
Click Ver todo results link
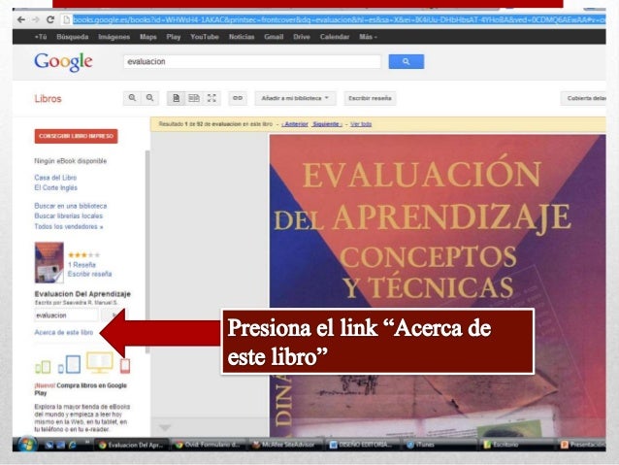pos(361,124)
